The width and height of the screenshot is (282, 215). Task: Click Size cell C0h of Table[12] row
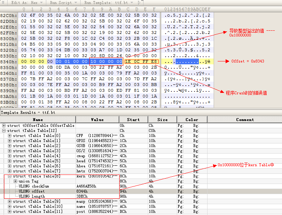(162, 130)
